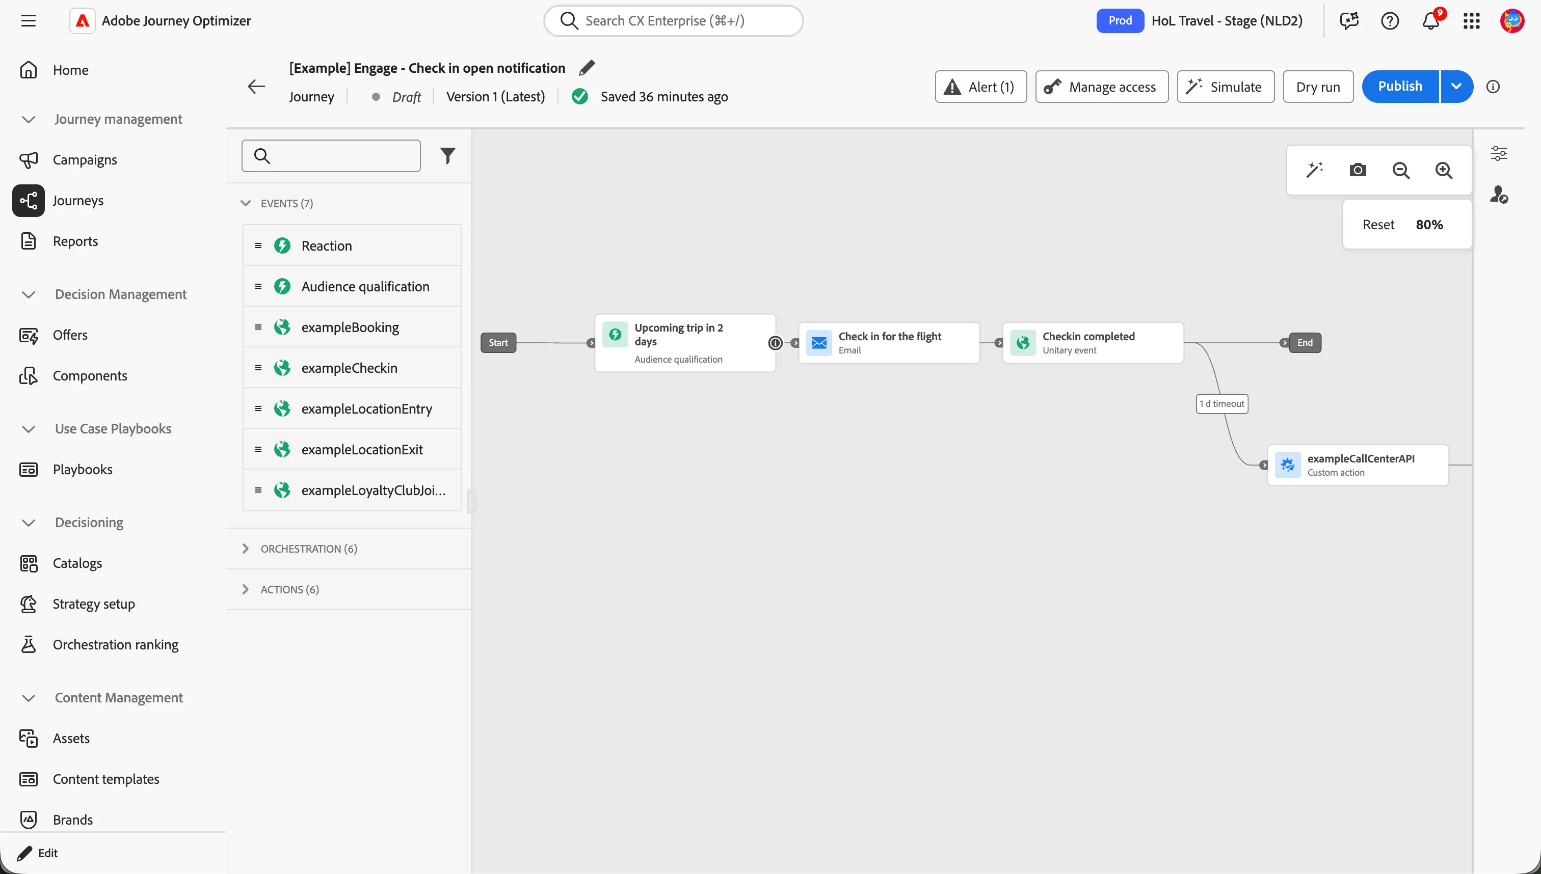
Task: Zoom out the journey canvas
Action: [1400, 170]
